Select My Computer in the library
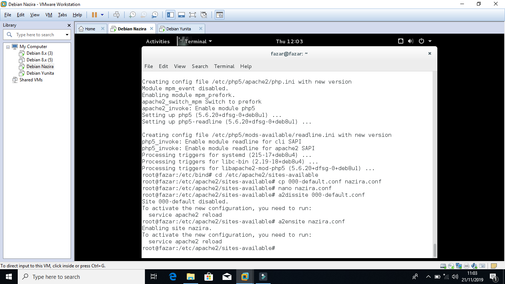 [x=33, y=47]
